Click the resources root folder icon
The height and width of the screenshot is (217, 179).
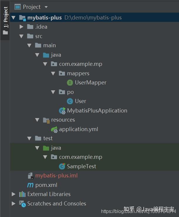[x=46, y=120]
